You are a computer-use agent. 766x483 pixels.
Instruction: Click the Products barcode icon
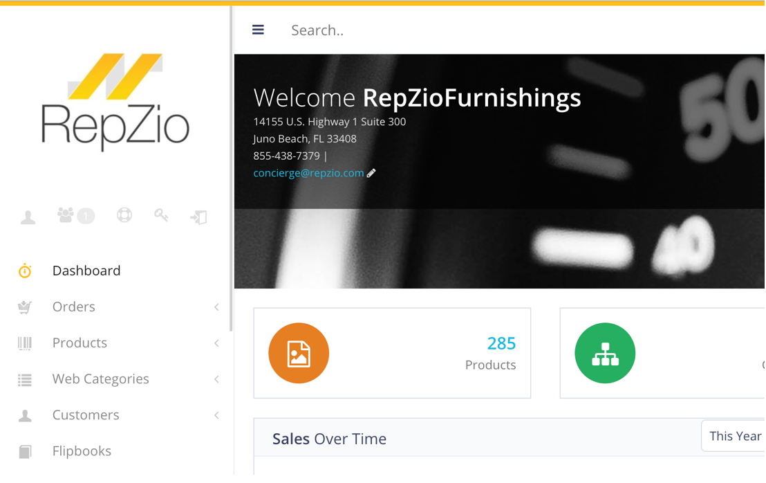(x=25, y=343)
